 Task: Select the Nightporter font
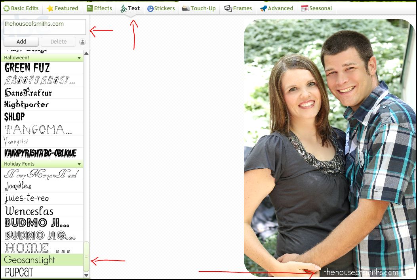42,105
